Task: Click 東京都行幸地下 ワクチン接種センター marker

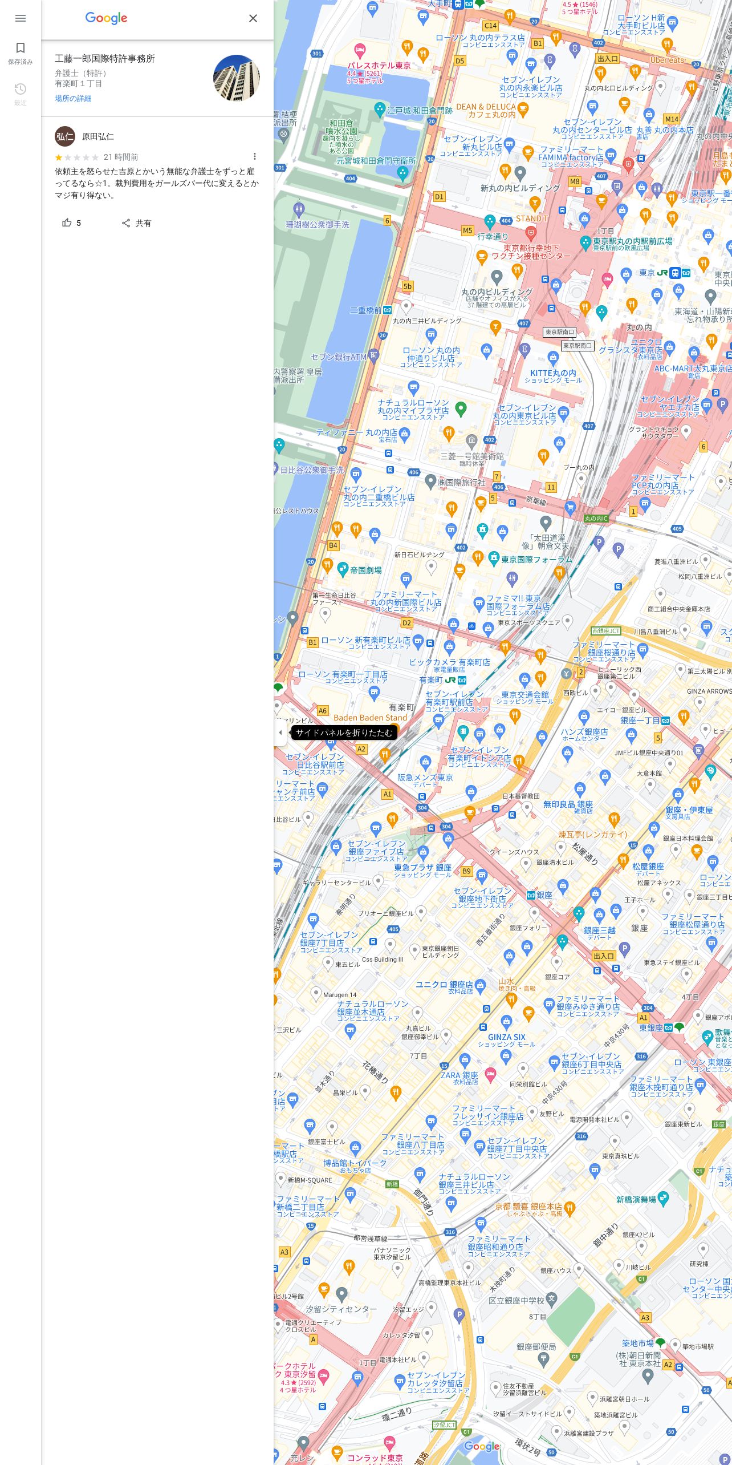Action: pos(531,232)
